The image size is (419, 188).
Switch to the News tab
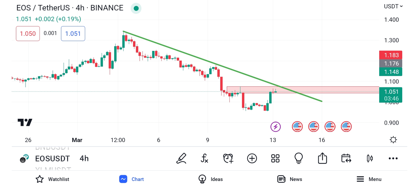(289, 179)
